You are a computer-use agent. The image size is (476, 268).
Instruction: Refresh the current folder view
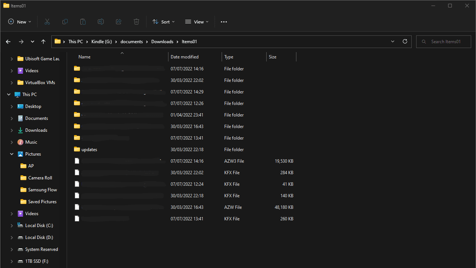[405, 42]
